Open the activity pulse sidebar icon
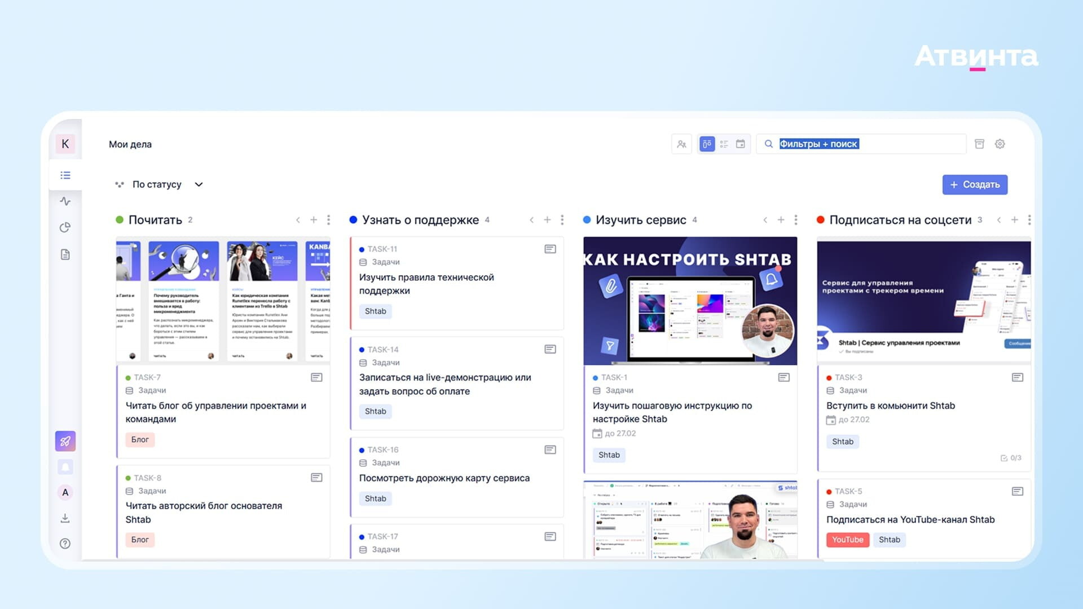 pos(65,201)
